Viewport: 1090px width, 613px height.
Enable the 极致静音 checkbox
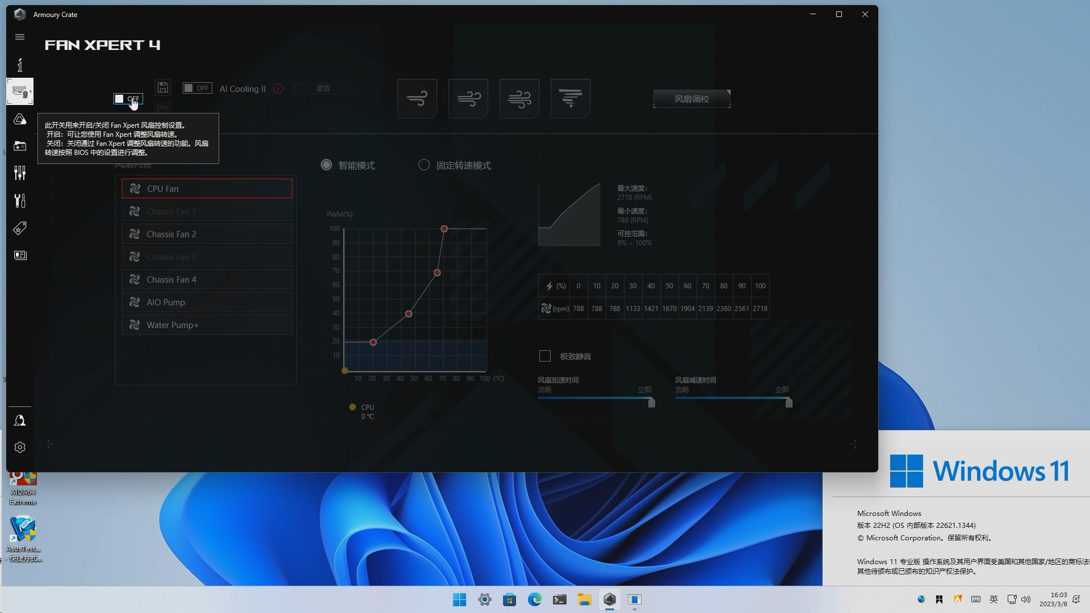tap(545, 356)
